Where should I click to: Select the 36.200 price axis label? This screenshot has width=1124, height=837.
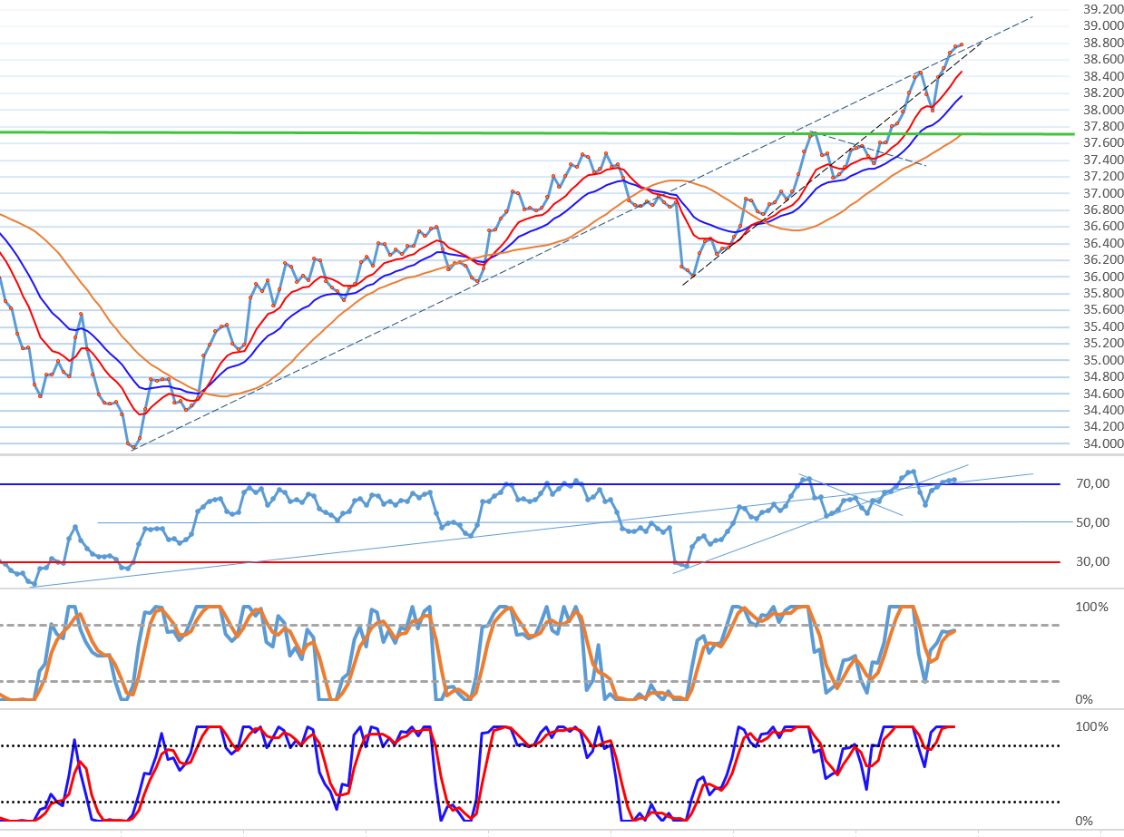[x=1105, y=259]
